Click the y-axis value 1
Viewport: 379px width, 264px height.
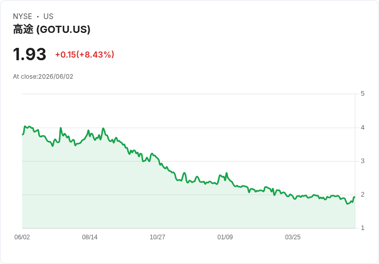[363, 228]
